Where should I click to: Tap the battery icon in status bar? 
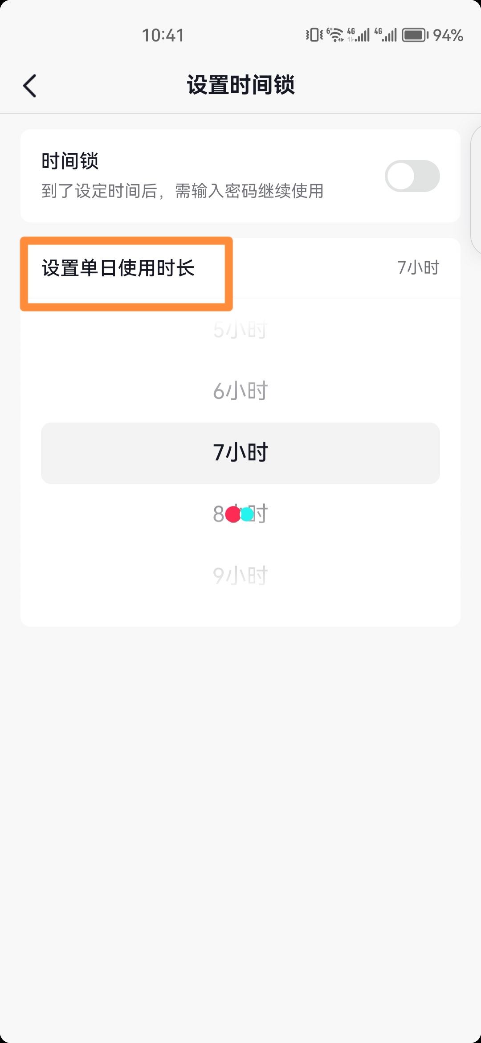click(x=415, y=35)
